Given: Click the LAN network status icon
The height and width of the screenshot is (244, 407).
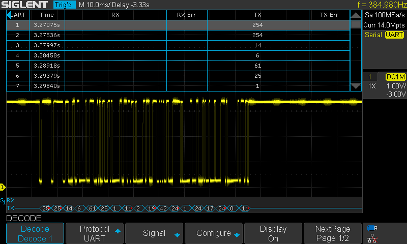Looking at the screenshot, I should (x=372, y=238).
